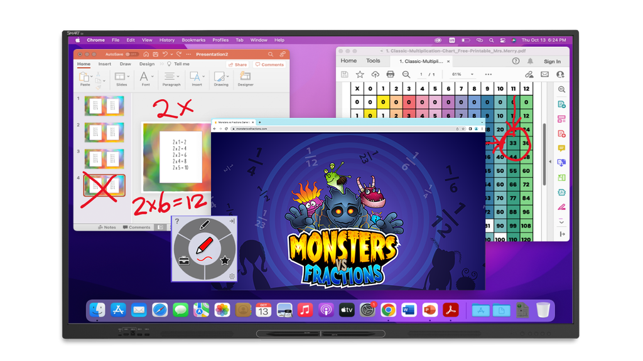Collapse the ink toolbar with the arrow icon
Viewport: 643px width, 361px height.
(232, 221)
